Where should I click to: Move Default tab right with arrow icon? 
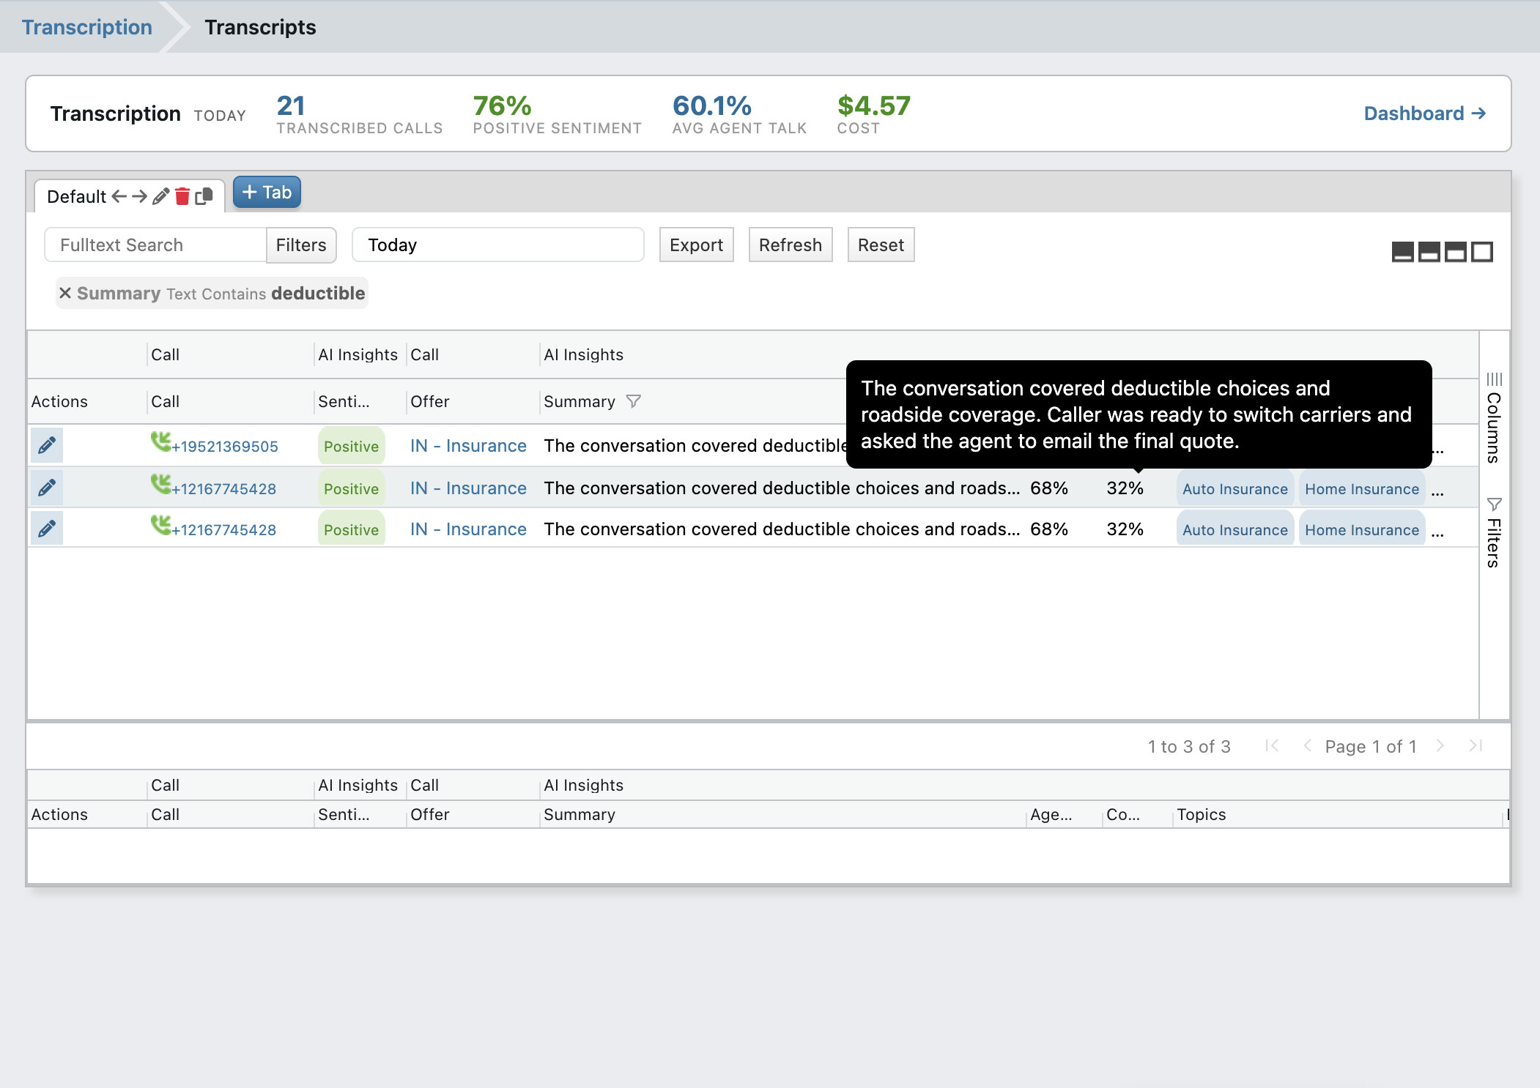[x=139, y=196]
